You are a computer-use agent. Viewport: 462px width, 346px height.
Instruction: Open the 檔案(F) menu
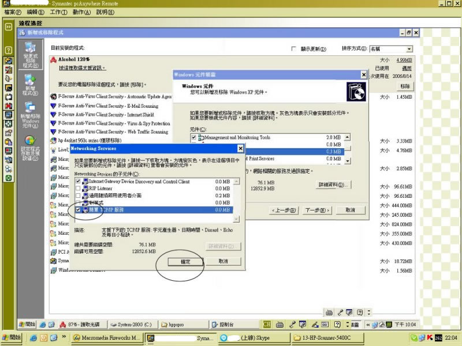click(x=13, y=12)
